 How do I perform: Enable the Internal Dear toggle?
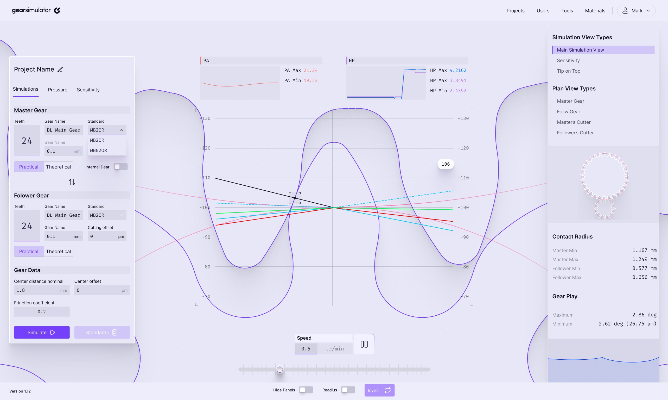[x=120, y=167]
